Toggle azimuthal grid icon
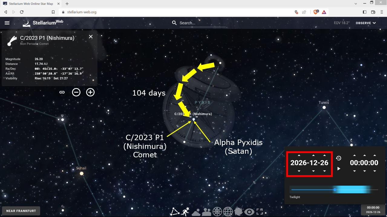387x217 pixels. pyautogui.click(x=217, y=212)
